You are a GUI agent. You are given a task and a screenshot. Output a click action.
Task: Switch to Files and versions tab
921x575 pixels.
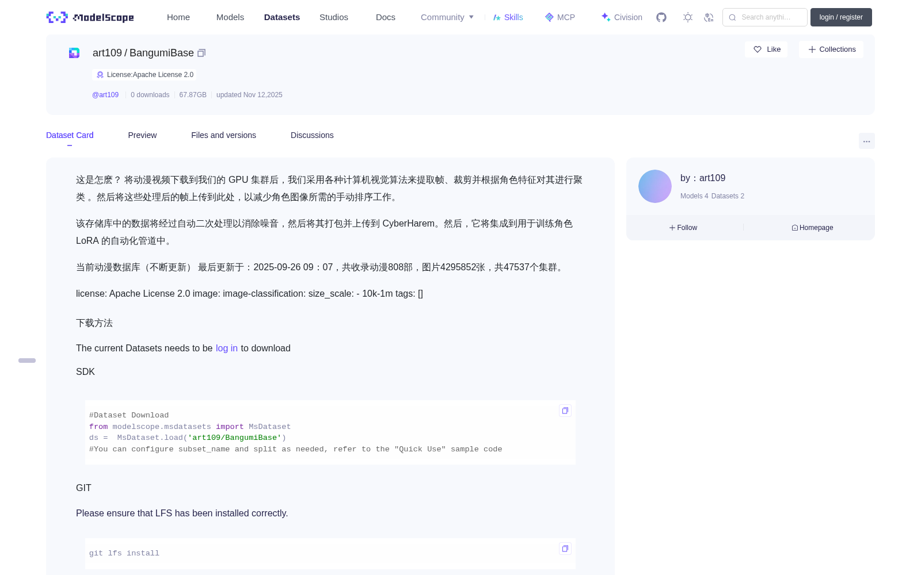click(x=223, y=135)
